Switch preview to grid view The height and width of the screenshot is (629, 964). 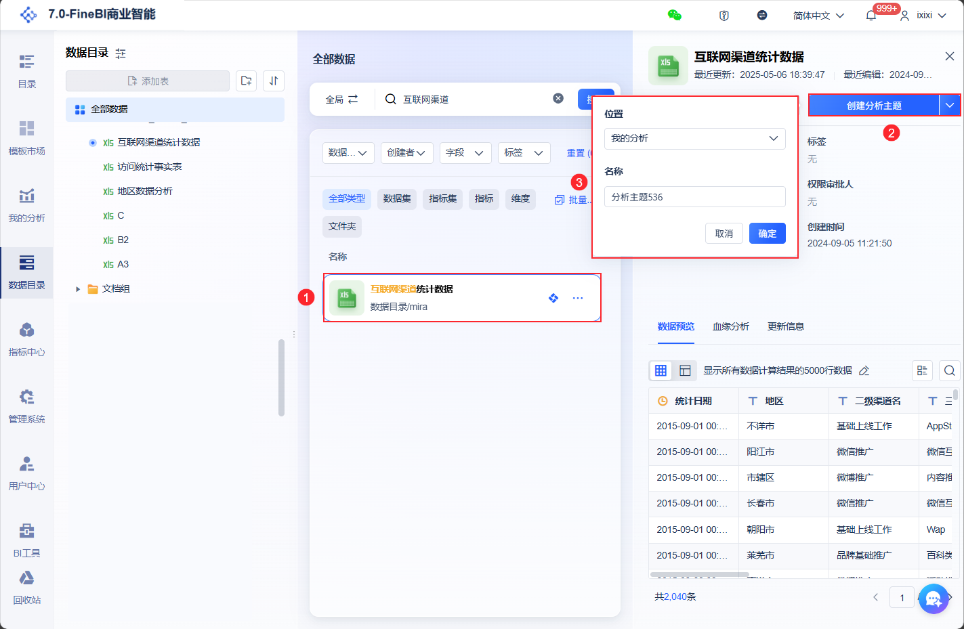[x=661, y=370]
